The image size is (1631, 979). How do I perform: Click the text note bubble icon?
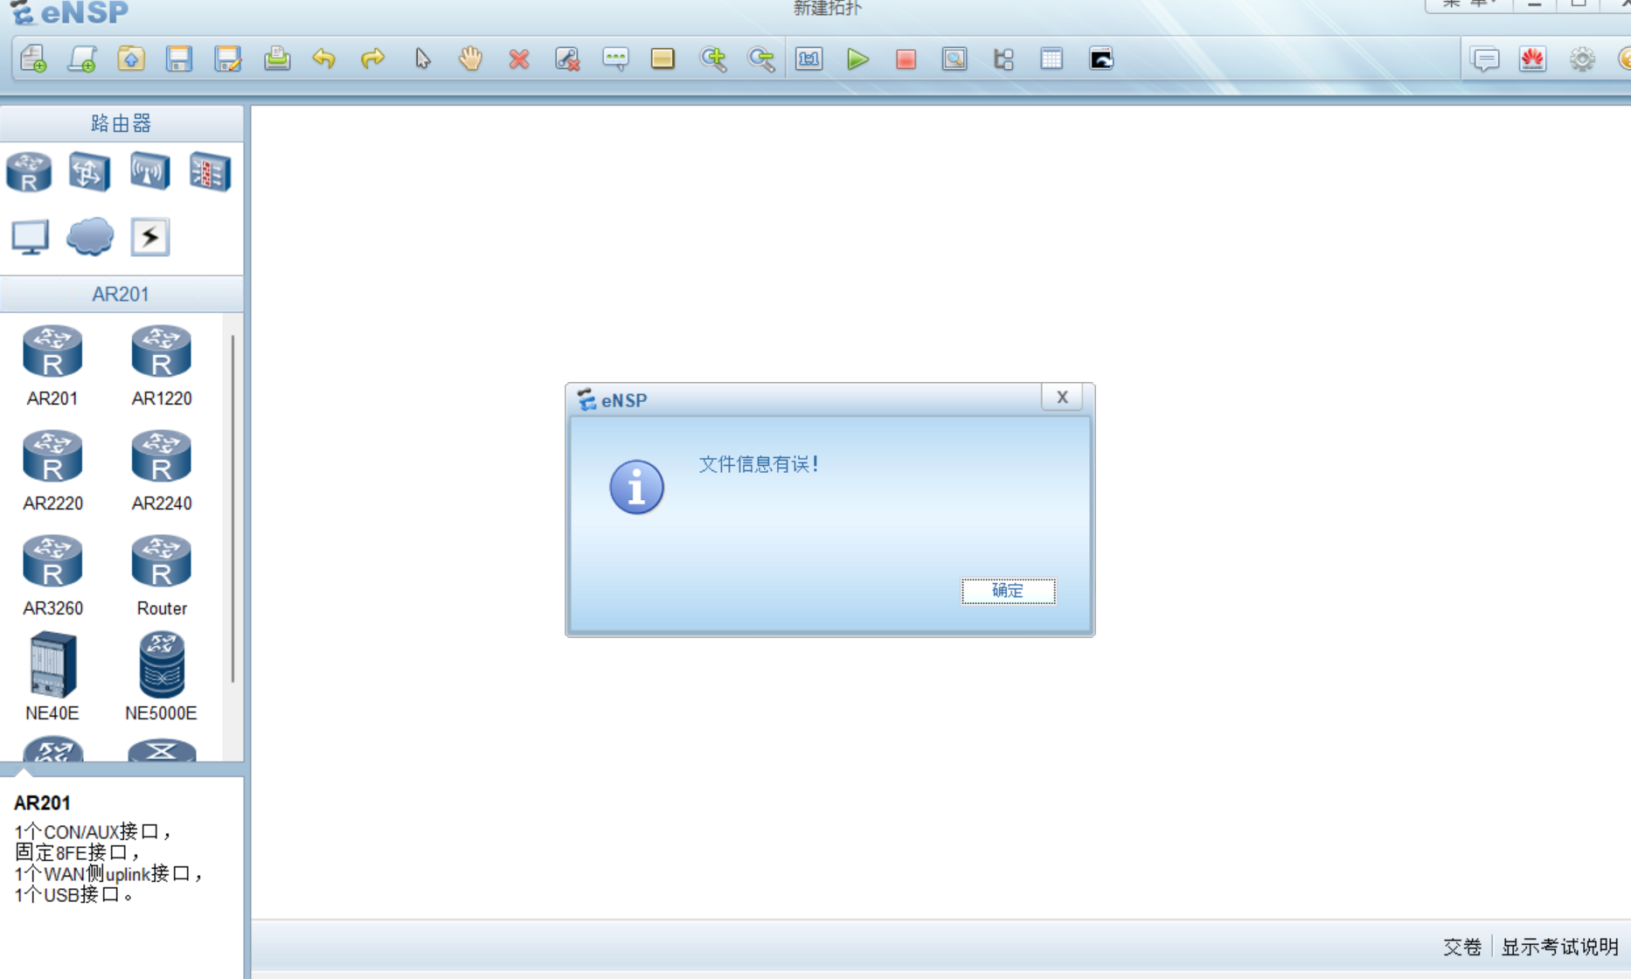click(x=615, y=59)
